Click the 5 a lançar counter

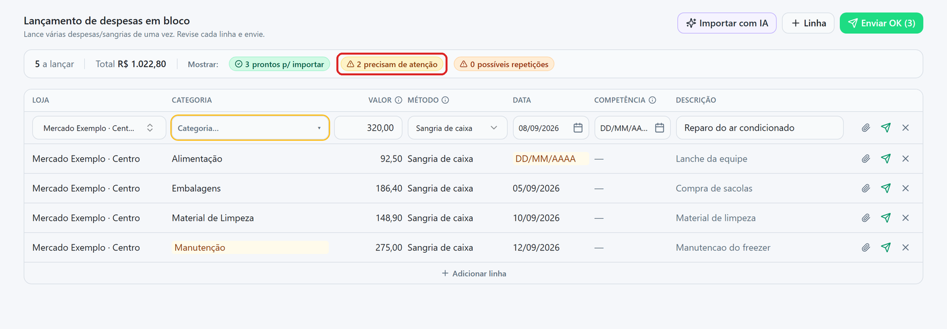(x=54, y=64)
